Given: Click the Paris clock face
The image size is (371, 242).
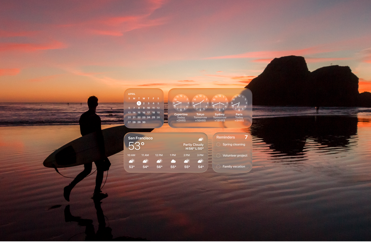Looking at the screenshot, I should pyautogui.click(x=239, y=103).
